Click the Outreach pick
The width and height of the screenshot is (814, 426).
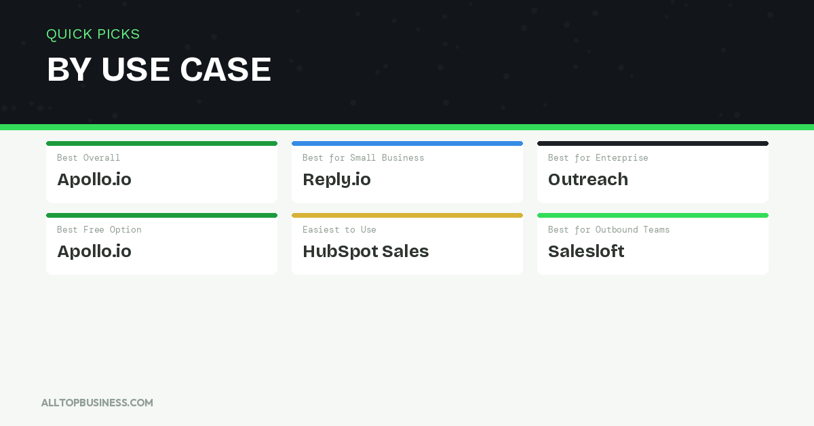[x=588, y=180]
